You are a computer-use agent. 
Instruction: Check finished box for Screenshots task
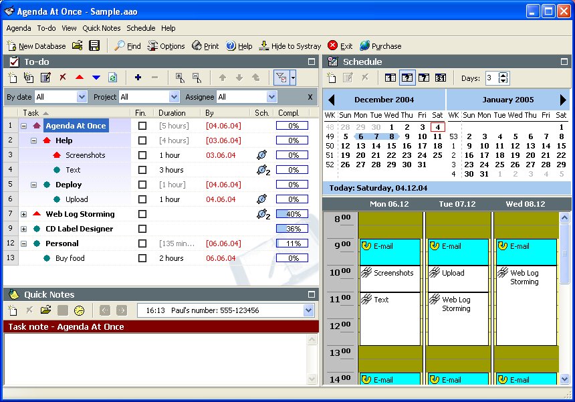tap(142, 155)
